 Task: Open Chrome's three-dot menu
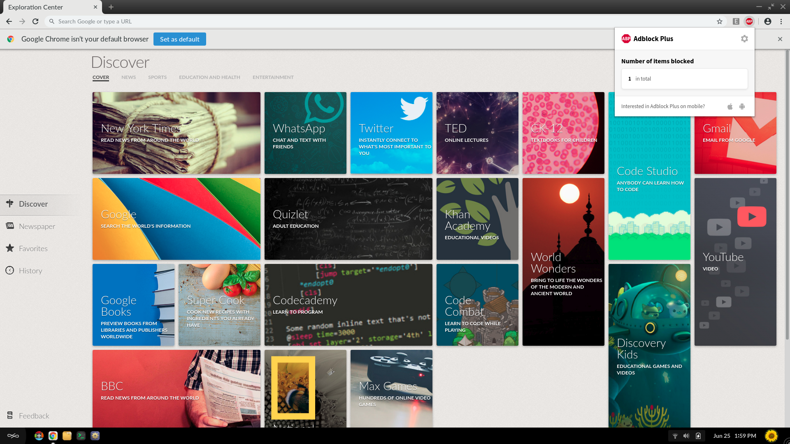[781, 21]
